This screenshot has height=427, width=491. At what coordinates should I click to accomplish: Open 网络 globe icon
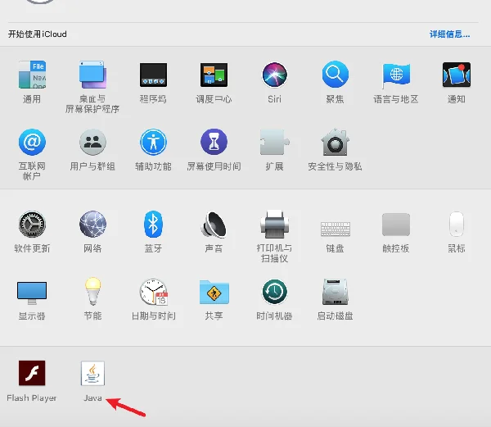pyautogui.click(x=92, y=225)
